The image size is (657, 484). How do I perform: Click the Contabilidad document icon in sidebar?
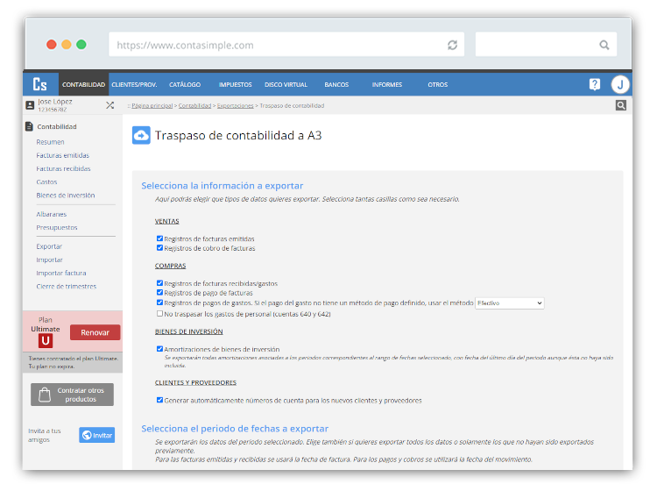pyautogui.click(x=29, y=126)
